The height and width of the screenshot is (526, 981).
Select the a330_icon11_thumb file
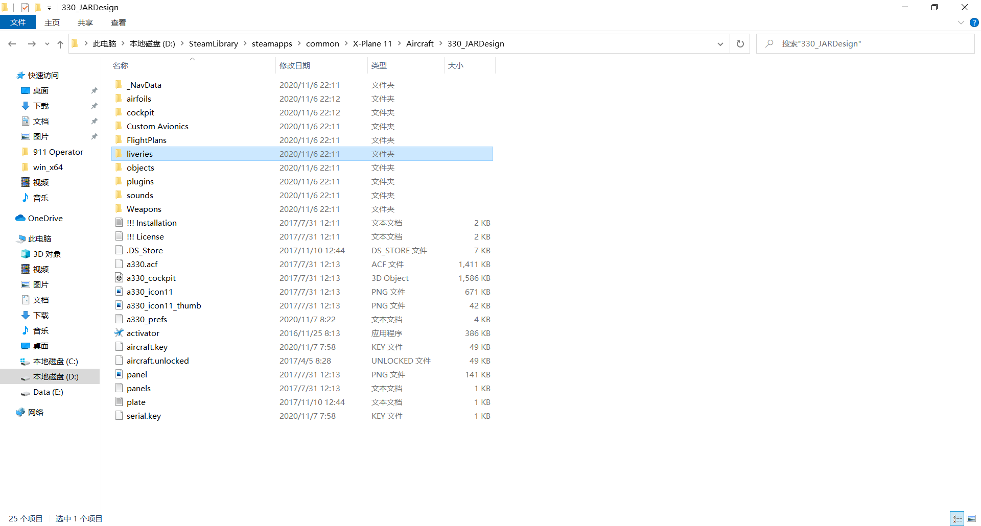302,305
